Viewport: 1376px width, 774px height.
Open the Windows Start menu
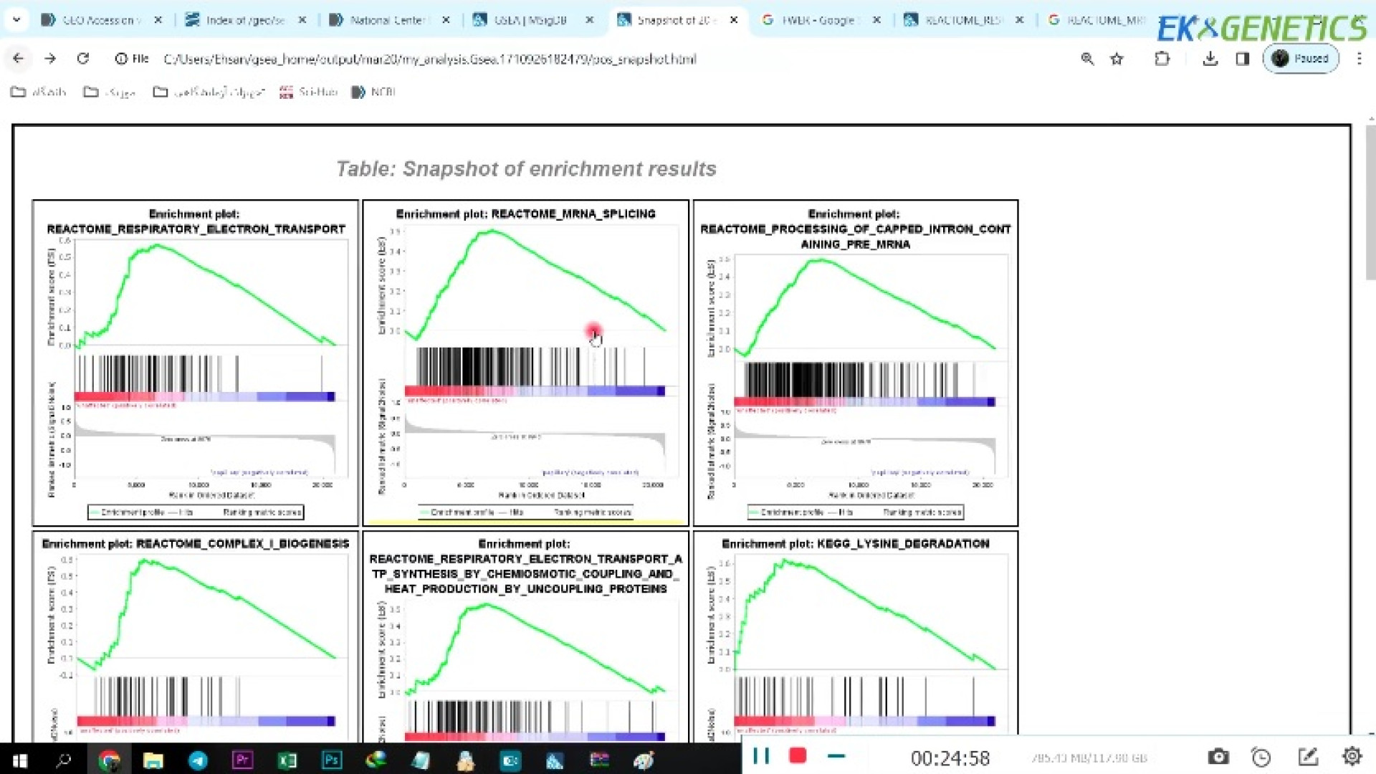[x=20, y=760]
